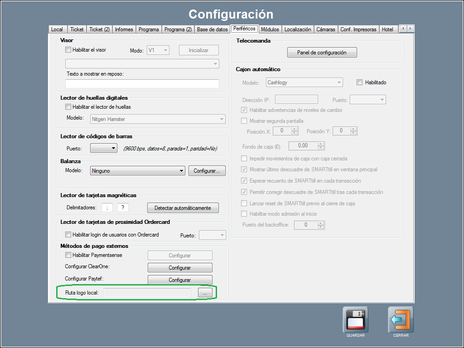Toggle Habilitar el lector de huellas
This screenshot has width=464, height=348.
coord(68,107)
